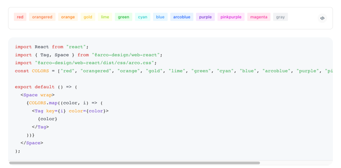This screenshot has width=341, height=168.
Task: Click the green tag
Action: pyautogui.click(x=123, y=17)
